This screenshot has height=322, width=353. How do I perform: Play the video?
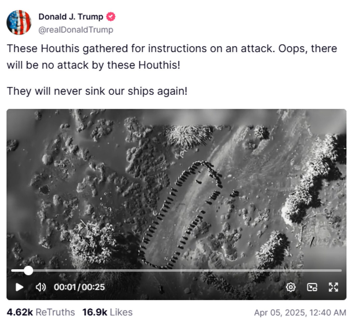pyautogui.click(x=19, y=287)
